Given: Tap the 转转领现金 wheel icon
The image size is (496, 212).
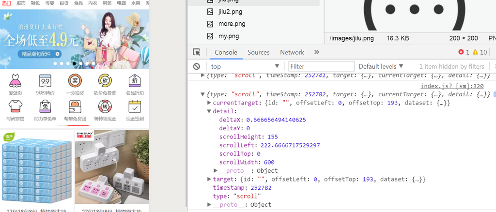Looking at the screenshot, I should click(x=105, y=107).
